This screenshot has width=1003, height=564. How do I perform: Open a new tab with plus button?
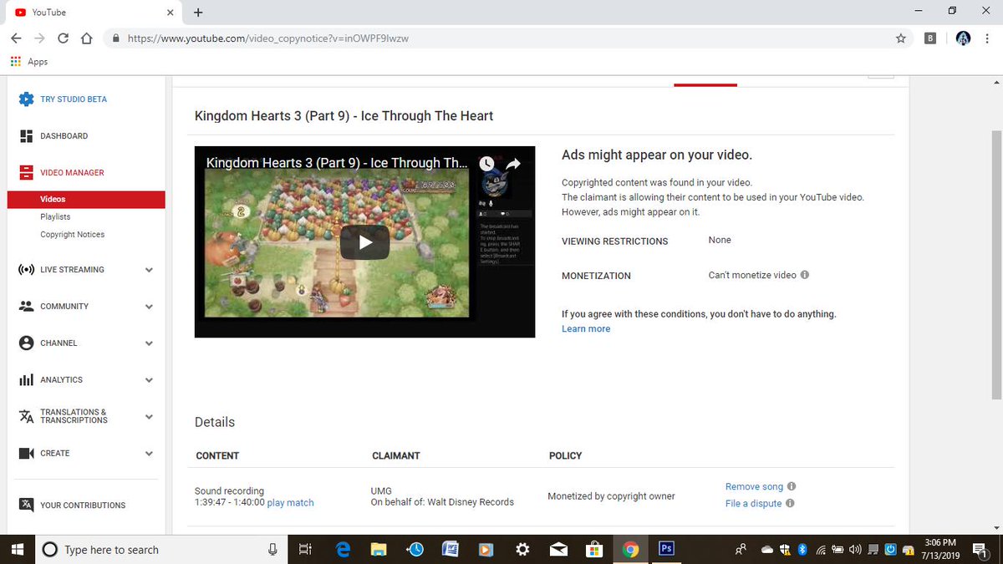click(198, 13)
